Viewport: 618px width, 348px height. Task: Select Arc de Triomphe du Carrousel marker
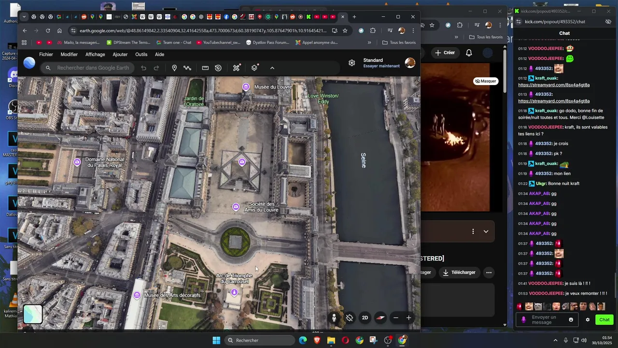tap(234, 292)
